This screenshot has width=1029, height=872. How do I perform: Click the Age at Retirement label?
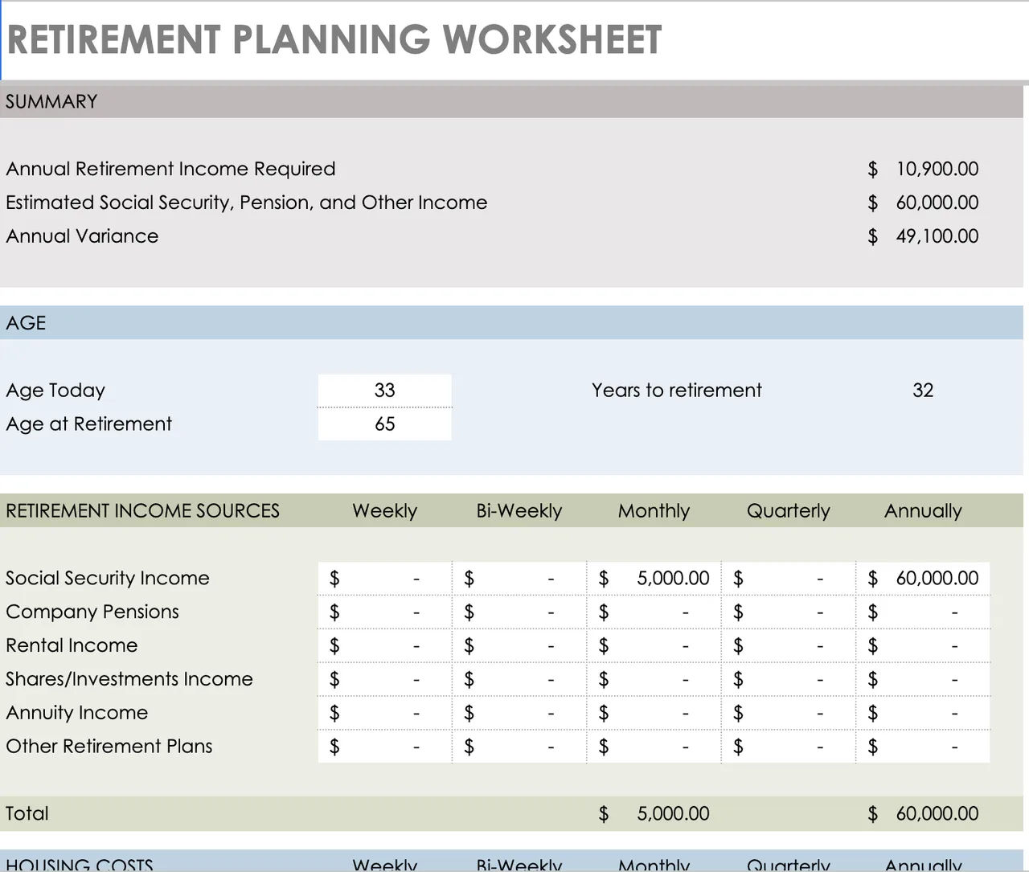(88, 424)
